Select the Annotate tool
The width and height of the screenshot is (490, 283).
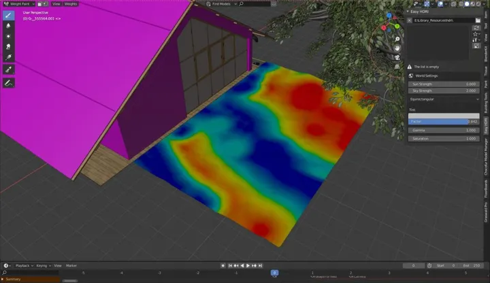pyautogui.click(x=8, y=83)
